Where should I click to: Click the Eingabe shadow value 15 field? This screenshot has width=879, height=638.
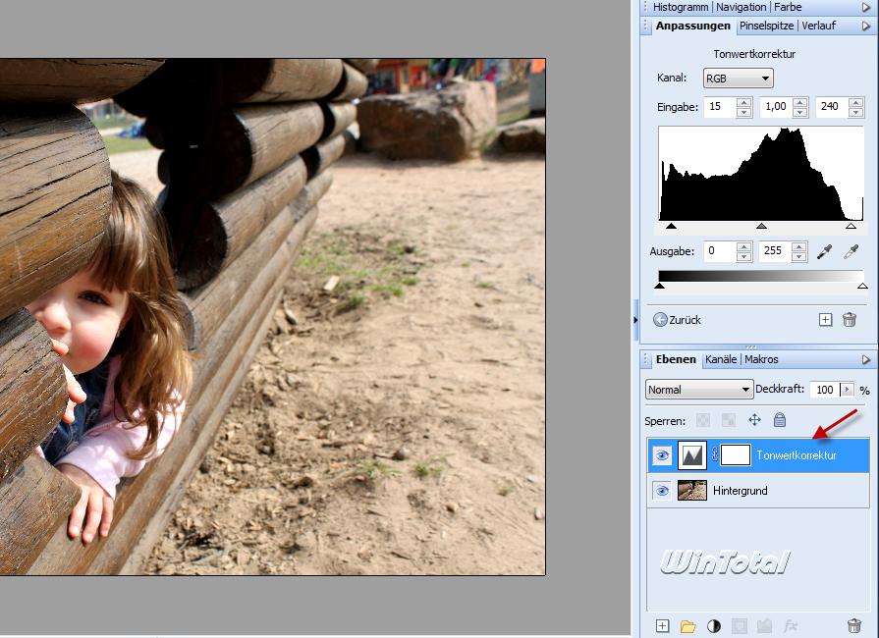pos(720,106)
